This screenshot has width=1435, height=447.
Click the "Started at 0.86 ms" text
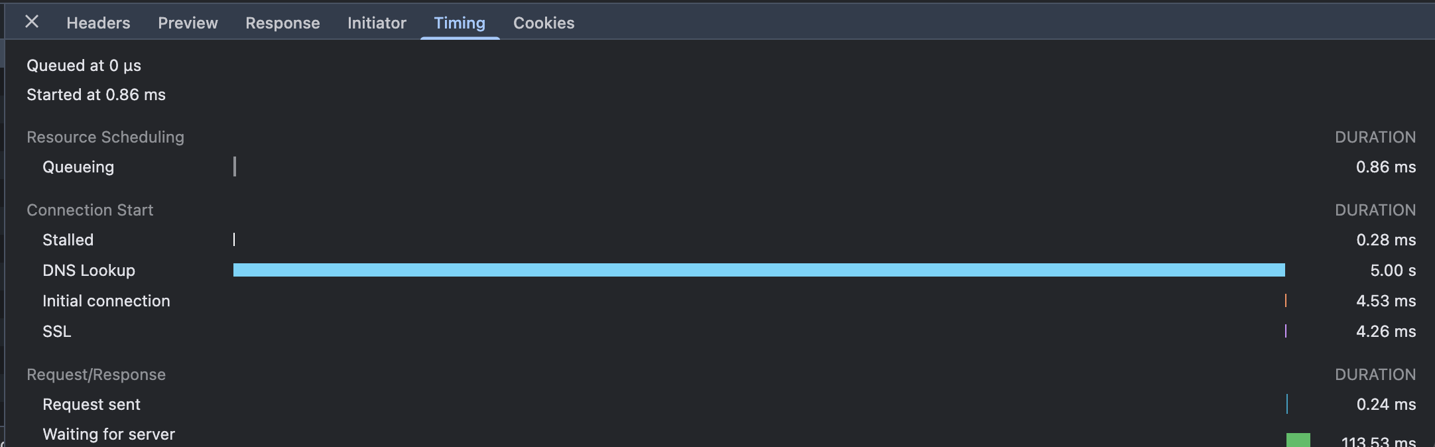coord(96,95)
